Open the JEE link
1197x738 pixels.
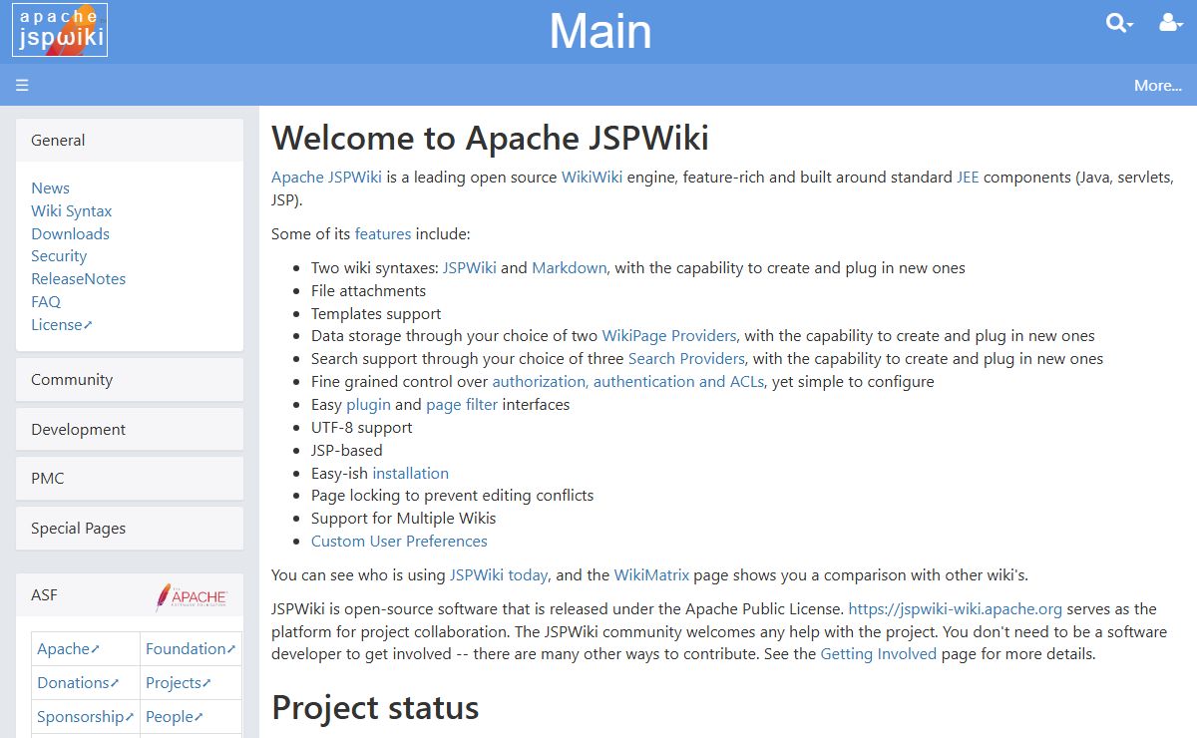[968, 178]
